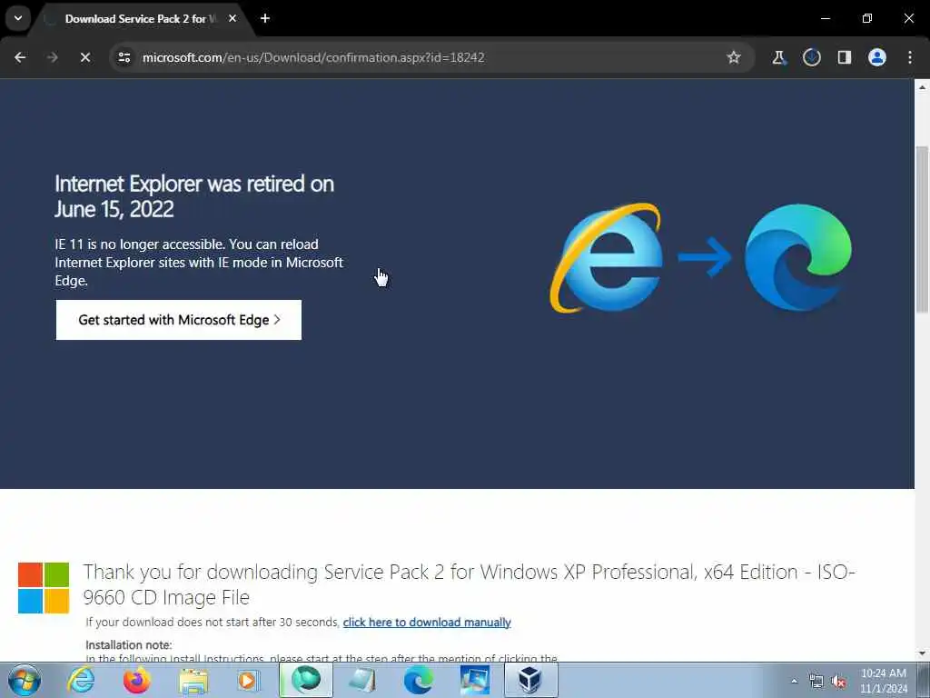Open the Chrome profile avatar
Image resolution: width=930 pixels, height=698 pixels.
(876, 57)
